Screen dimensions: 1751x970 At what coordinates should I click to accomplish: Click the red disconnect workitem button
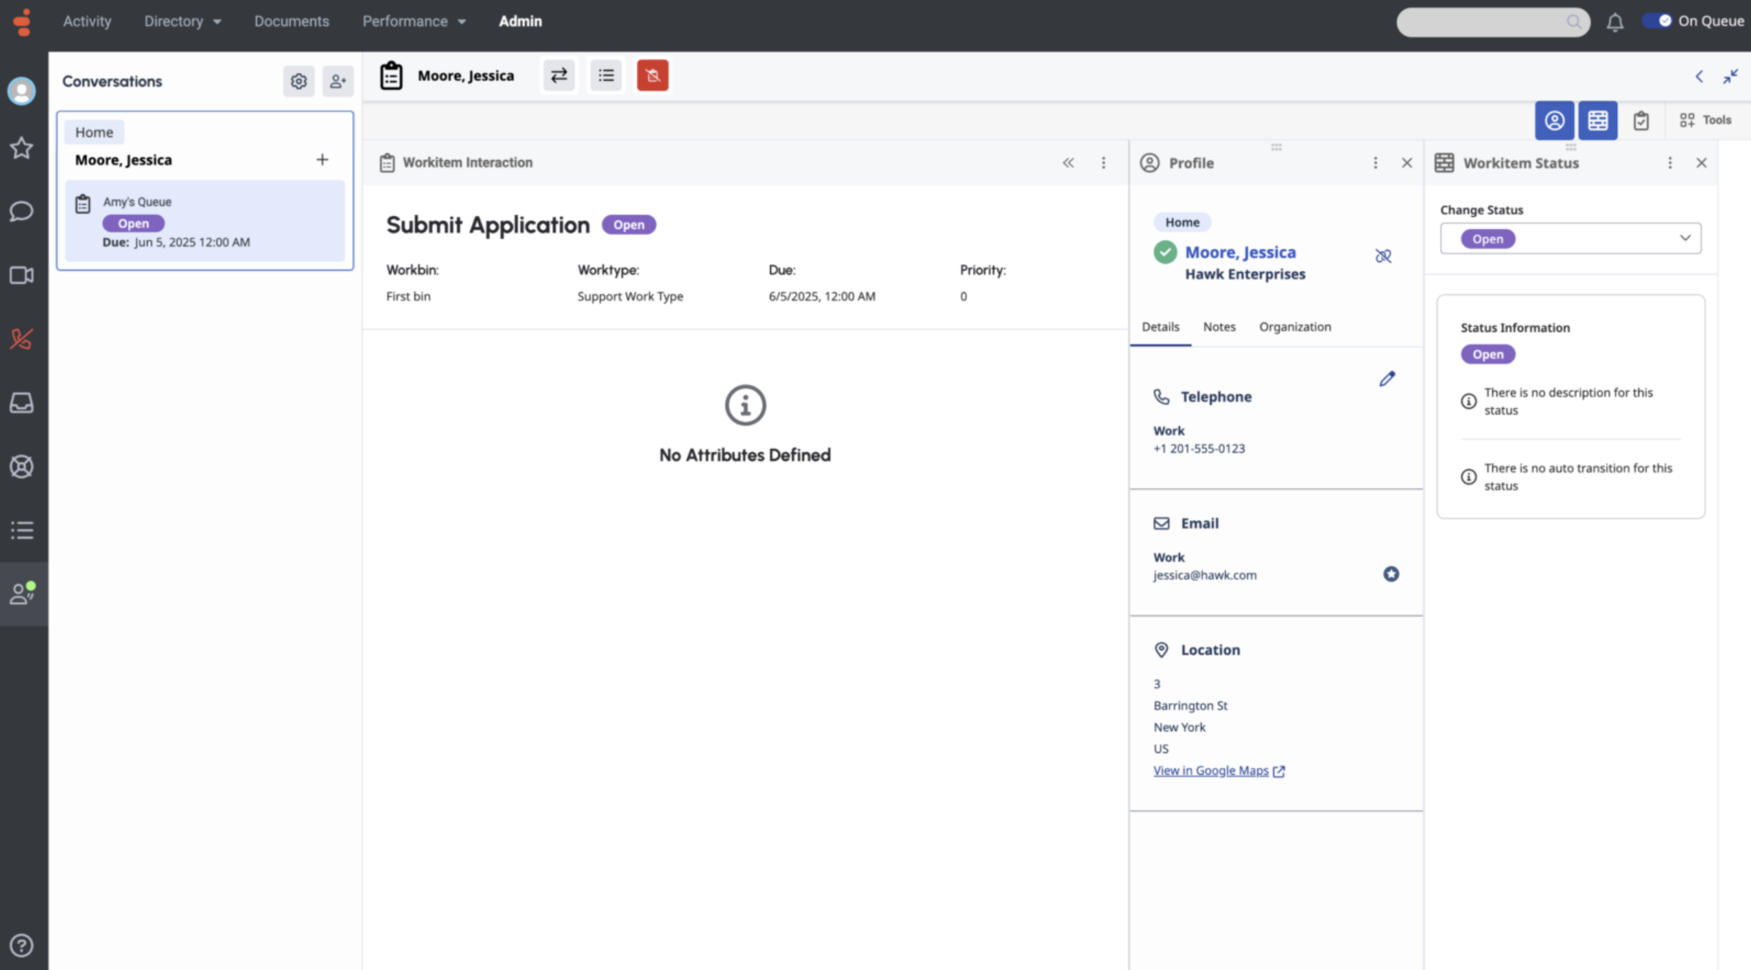click(652, 75)
